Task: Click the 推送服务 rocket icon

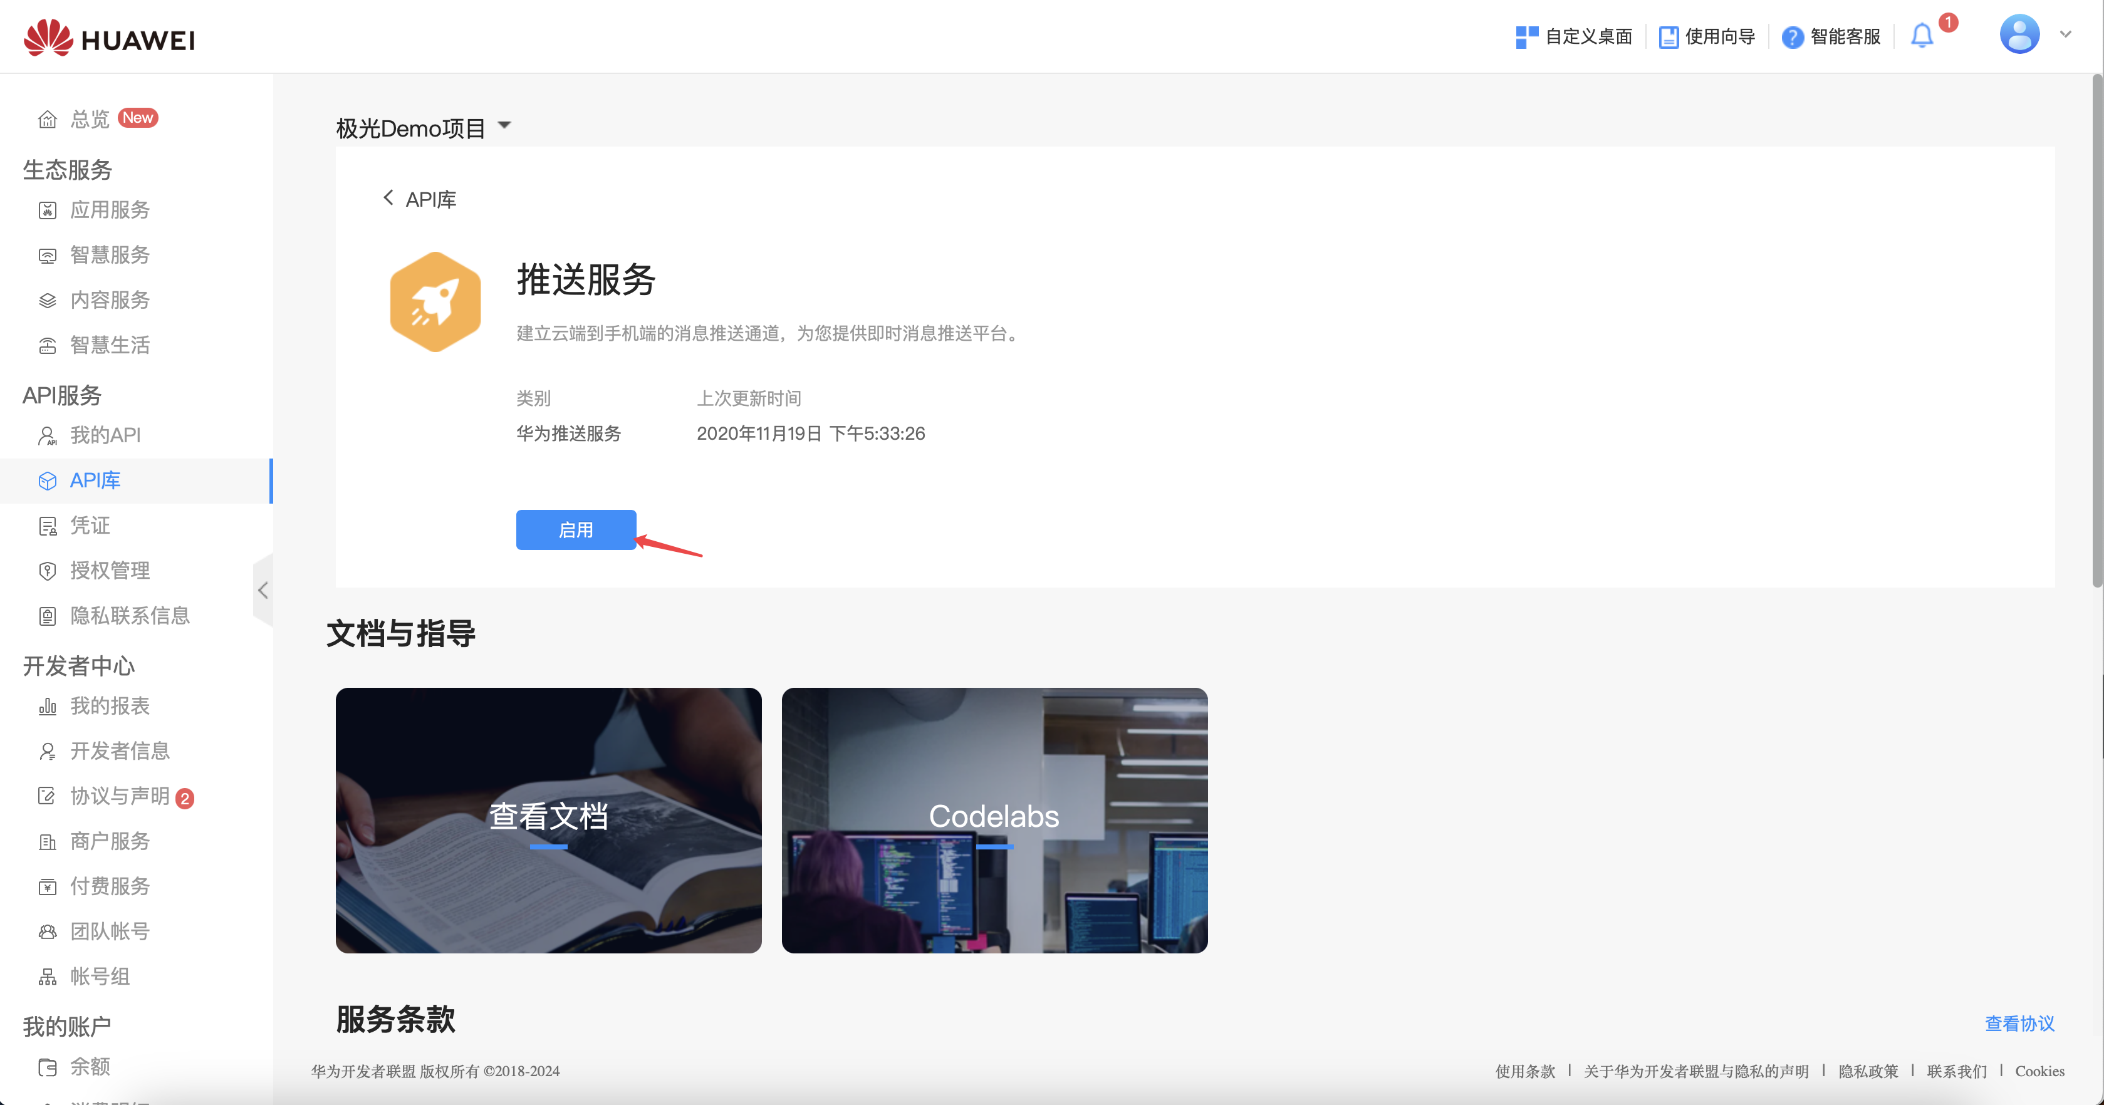Action: (x=435, y=302)
